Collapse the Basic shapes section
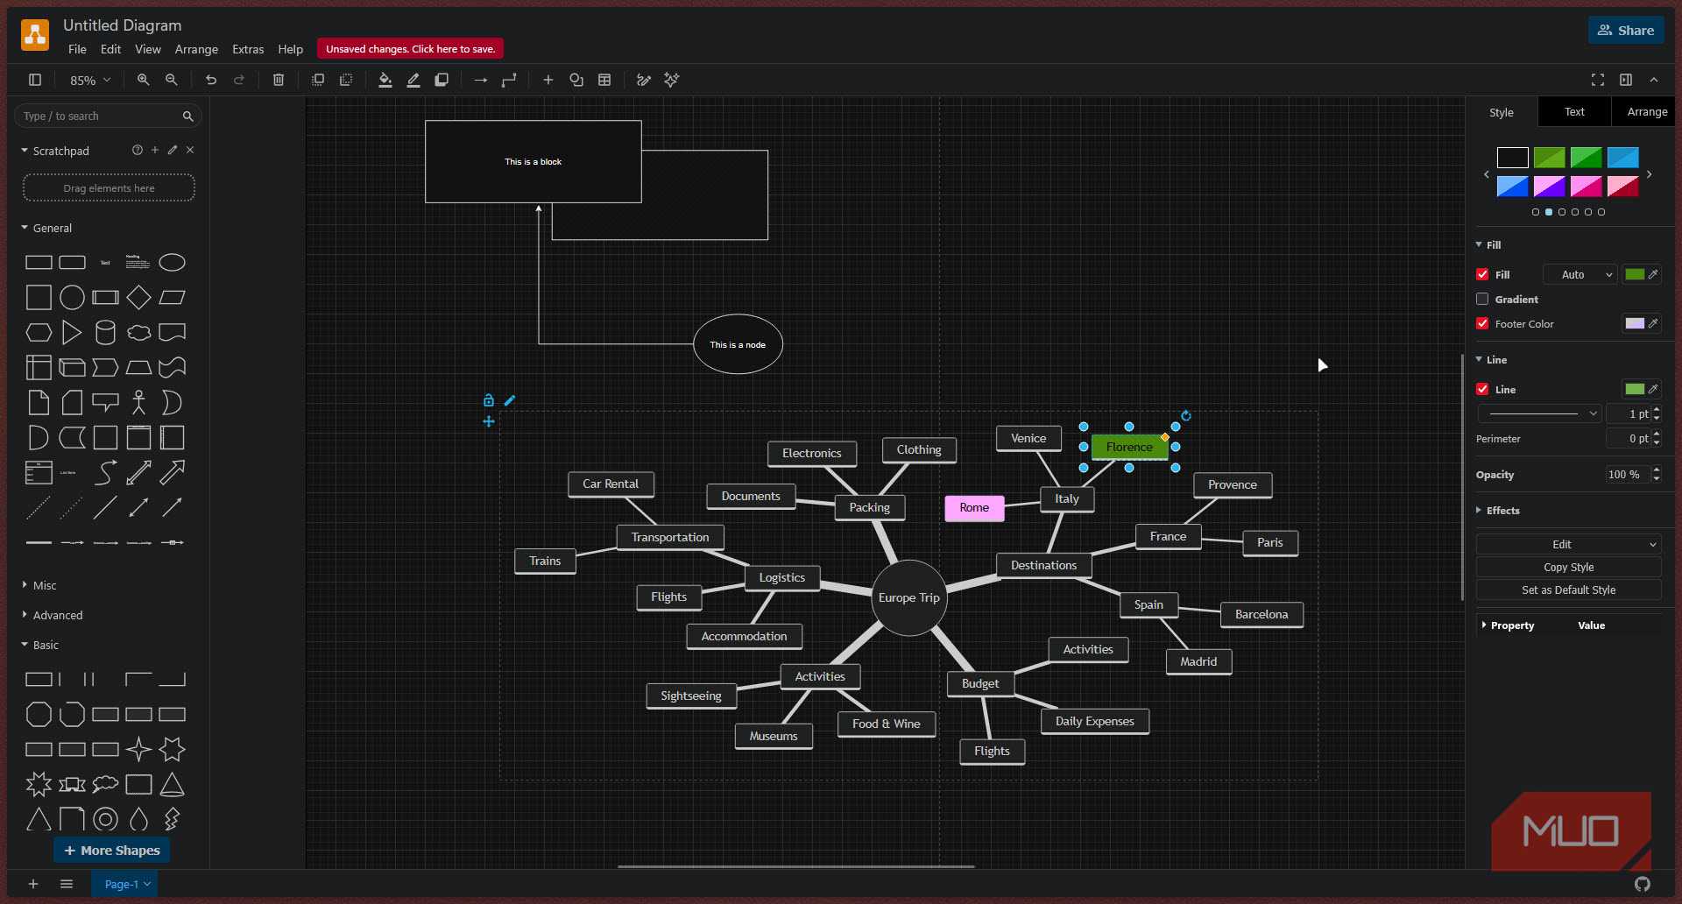Image resolution: width=1682 pixels, height=904 pixels. pos(40,645)
